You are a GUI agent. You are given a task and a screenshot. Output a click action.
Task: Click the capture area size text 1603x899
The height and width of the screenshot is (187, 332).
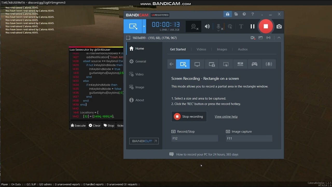[155, 38]
